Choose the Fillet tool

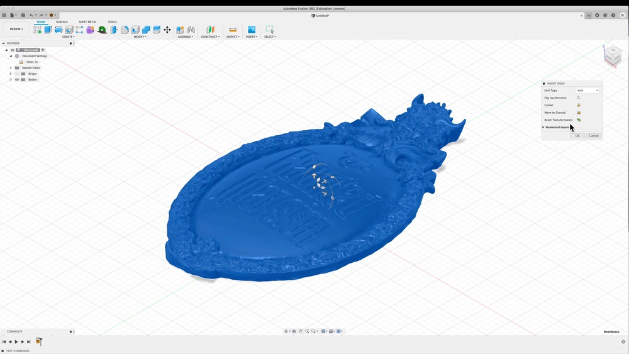(x=125, y=30)
